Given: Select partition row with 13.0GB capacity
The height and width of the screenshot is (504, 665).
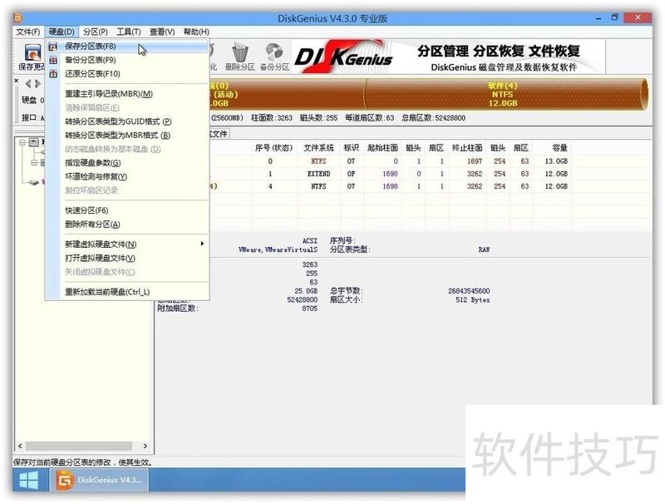Looking at the screenshot, I should [390, 161].
